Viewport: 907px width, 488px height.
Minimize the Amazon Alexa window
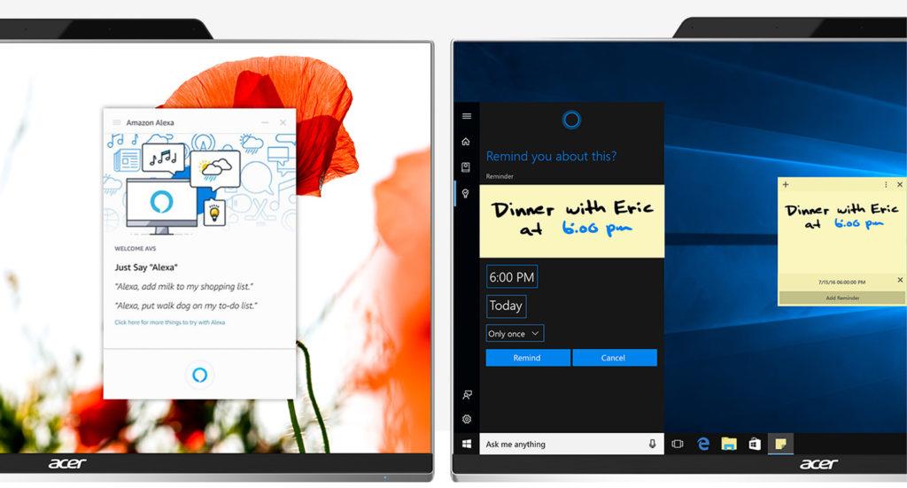click(265, 122)
